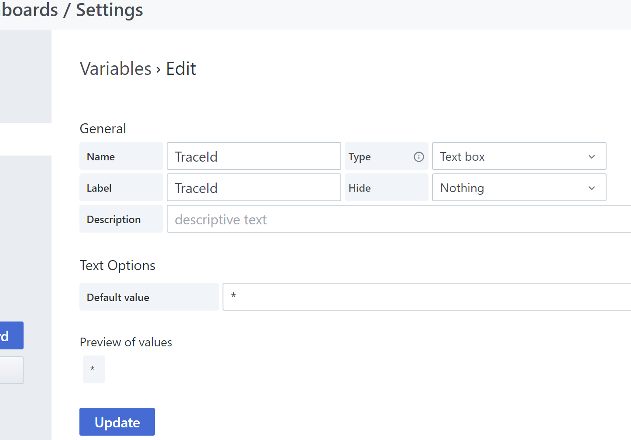
Task: Click the Name input containing TraceId
Action: (254, 156)
